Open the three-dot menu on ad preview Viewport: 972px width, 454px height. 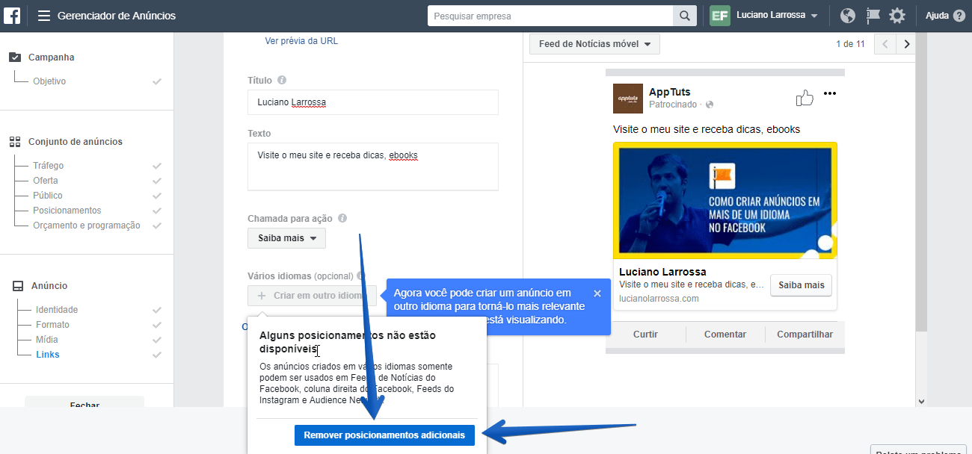pos(830,93)
